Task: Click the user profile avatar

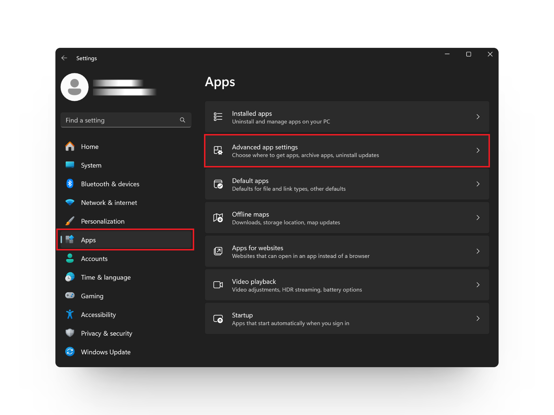Action: click(74, 87)
